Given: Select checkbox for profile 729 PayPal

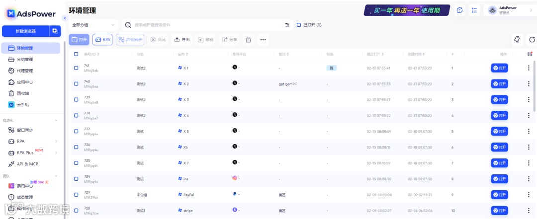Looking at the screenshot, I should click(x=76, y=194).
